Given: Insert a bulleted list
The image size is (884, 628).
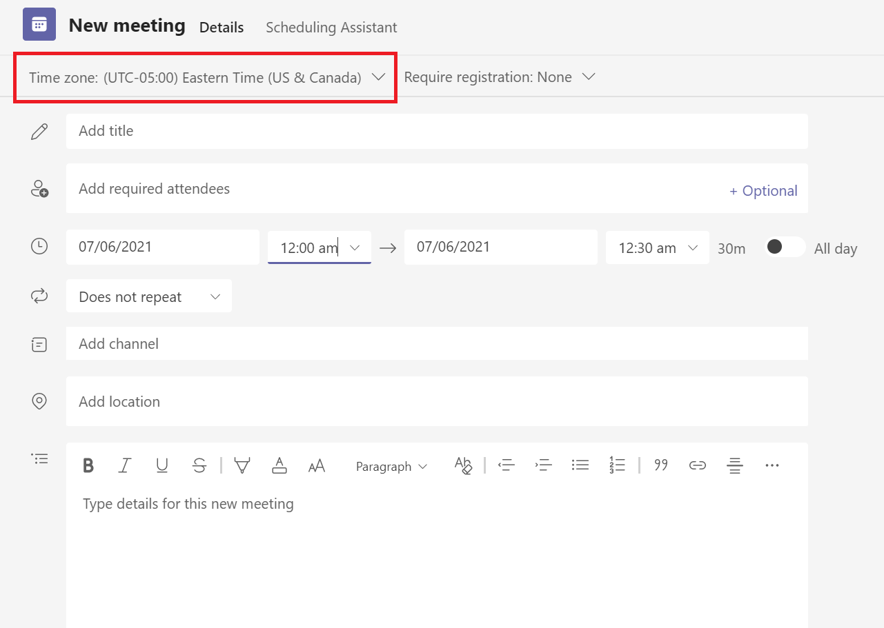Looking at the screenshot, I should coord(580,465).
